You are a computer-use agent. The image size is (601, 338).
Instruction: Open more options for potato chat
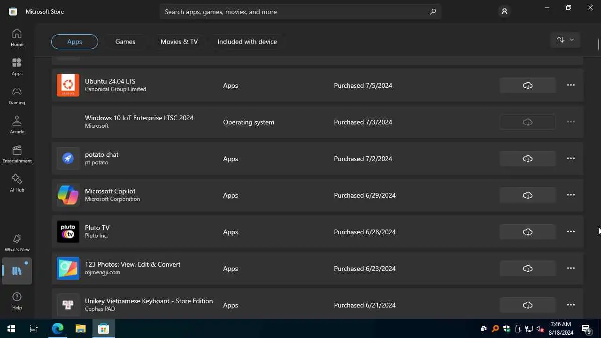pyautogui.click(x=571, y=159)
